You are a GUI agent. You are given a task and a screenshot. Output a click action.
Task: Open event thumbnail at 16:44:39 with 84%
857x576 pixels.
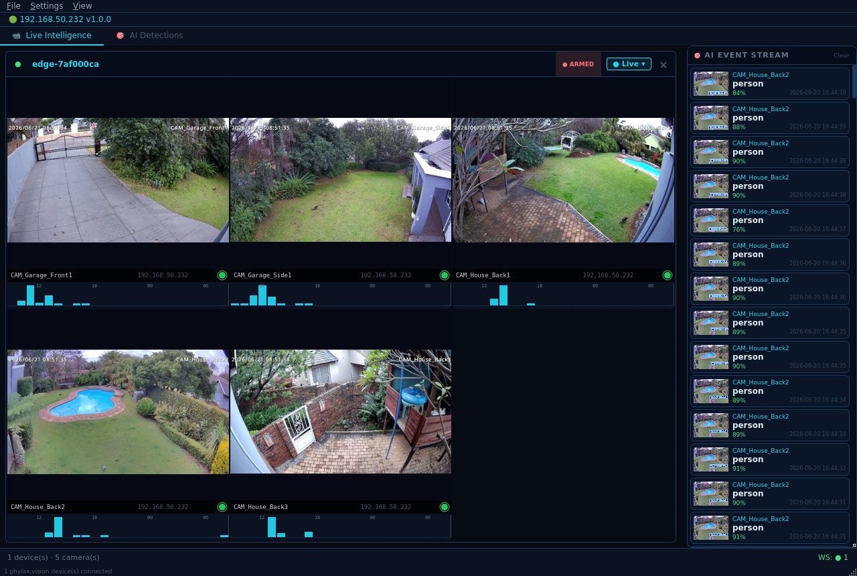pyautogui.click(x=711, y=84)
